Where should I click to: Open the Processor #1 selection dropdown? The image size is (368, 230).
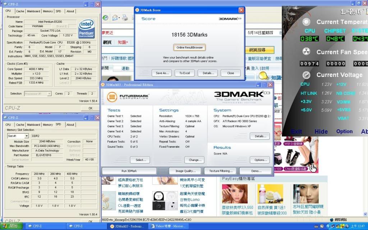coord(49,94)
